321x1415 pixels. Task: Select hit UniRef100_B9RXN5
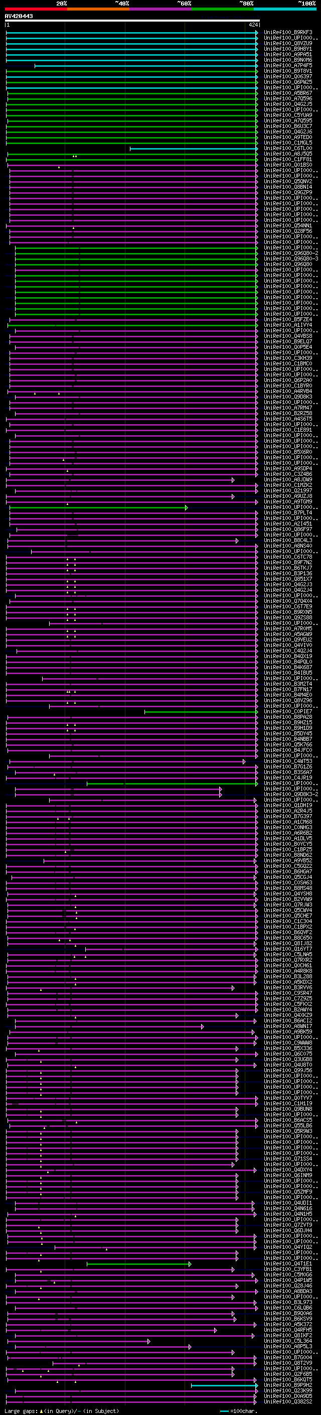point(287,612)
